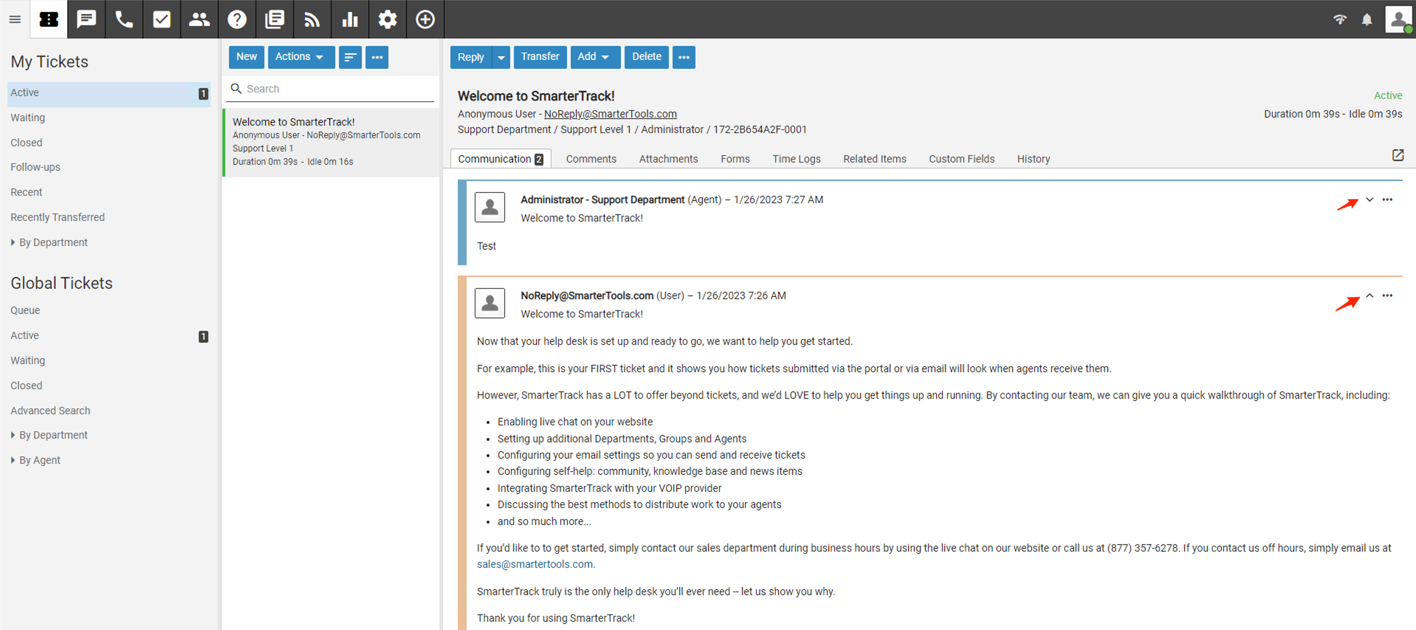Open the Live Chat section icon
This screenshot has height=630, width=1416.
86,19
